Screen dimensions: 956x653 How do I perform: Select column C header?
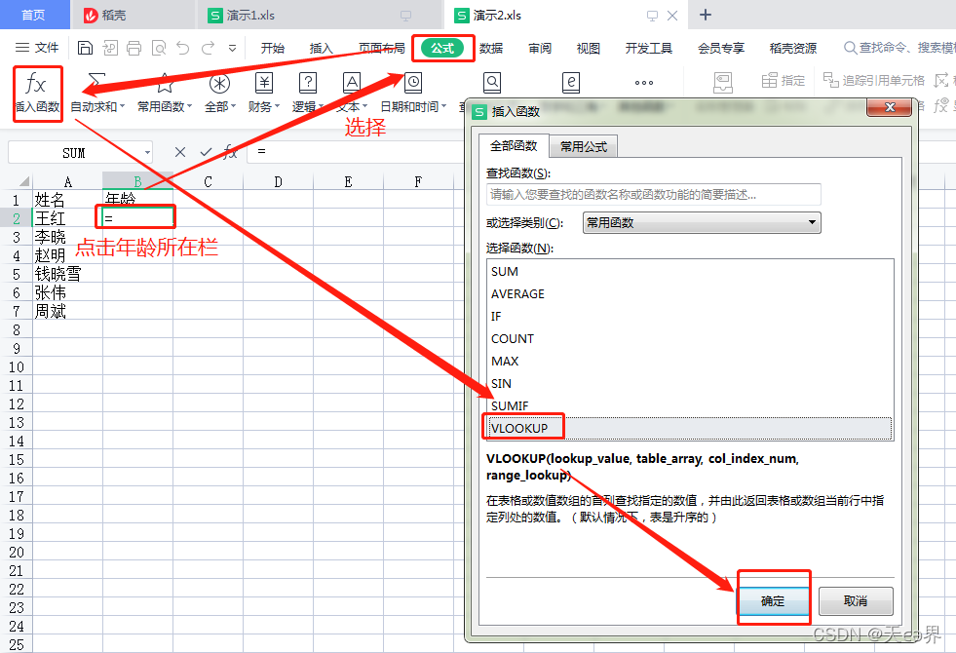tap(208, 181)
